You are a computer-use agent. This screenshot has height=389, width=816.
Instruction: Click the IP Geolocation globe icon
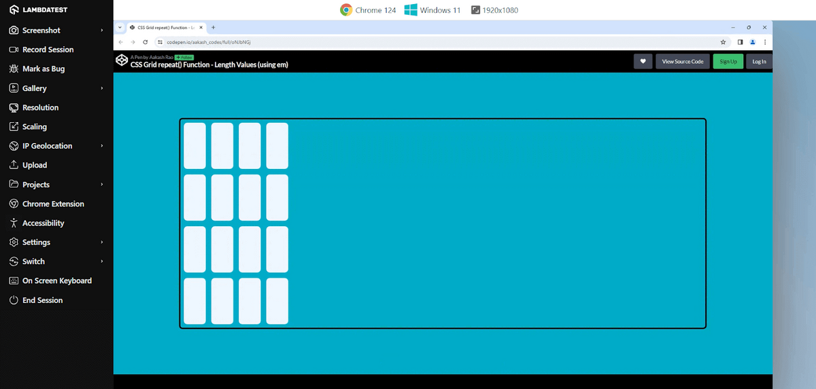pyautogui.click(x=14, y=146)
